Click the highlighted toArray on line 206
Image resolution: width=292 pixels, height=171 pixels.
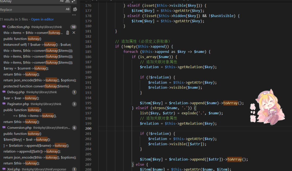[235, 159]
